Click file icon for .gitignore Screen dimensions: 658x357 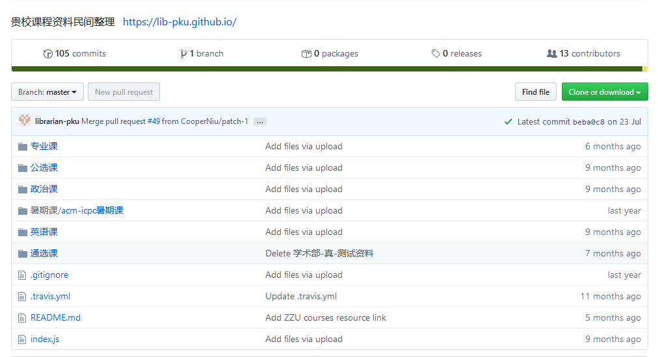[x=22, y=275]
